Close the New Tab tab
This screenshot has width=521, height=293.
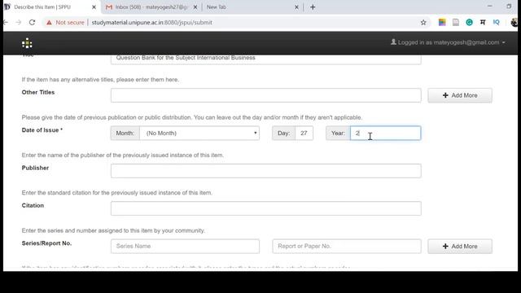[x=296, y=7]
